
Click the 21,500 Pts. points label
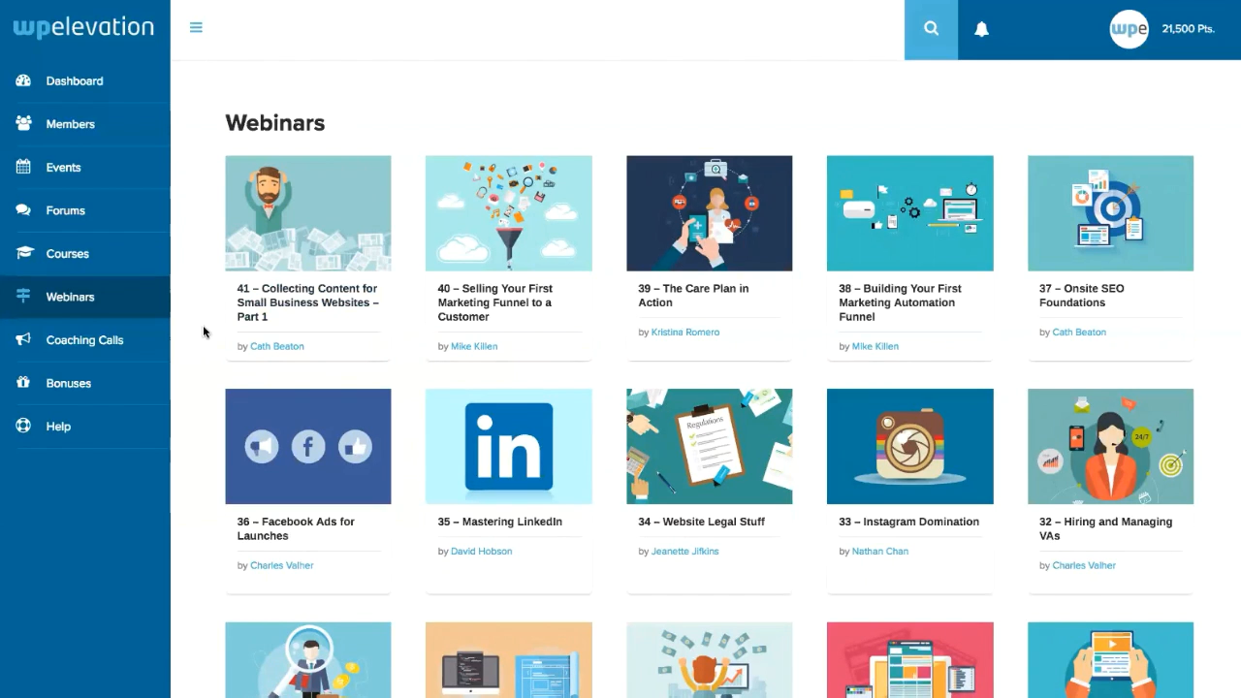1188,29
